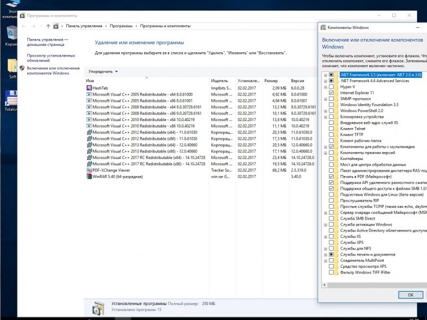This screenshot has height=320, width=427.
Task: Click the shield icon beside Windows components link
Action: [22, 68]
